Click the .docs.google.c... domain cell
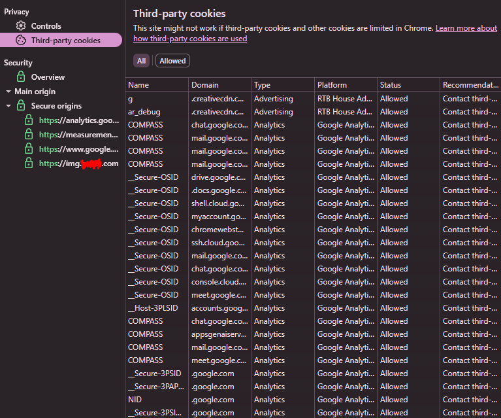This screenshot has width=501, height=418. pyautogui.click(x=220, y=190)
